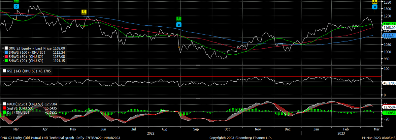Click the red Sig(9) legend swatch
The width and height of the screenshot is (396, 140).
(4, 108)
